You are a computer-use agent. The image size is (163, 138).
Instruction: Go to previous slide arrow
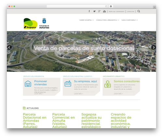tap(9, 47)
